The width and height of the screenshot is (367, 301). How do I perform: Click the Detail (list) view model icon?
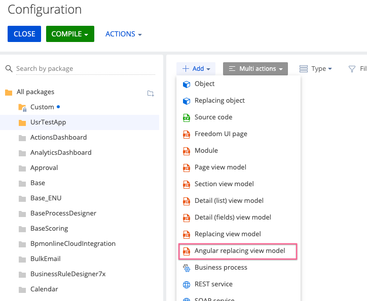pyautogui.click(x=187, y=201)
